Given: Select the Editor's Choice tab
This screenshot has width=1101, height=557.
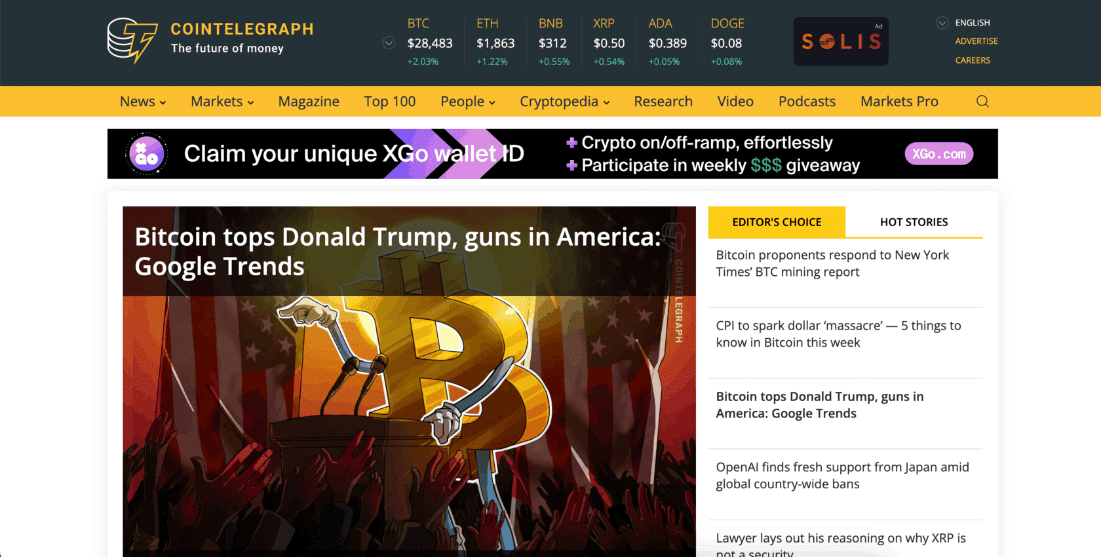Looking at the screenshot, I should pos(777,222).
